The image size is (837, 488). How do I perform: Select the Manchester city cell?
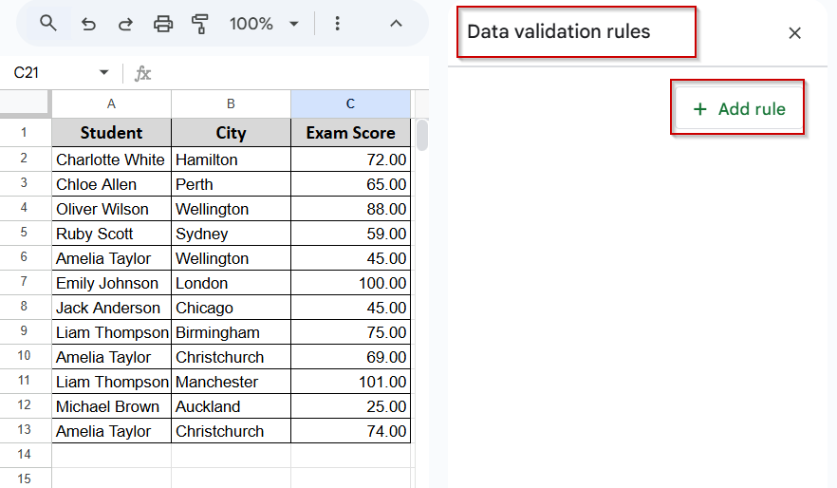click(231, 382)
